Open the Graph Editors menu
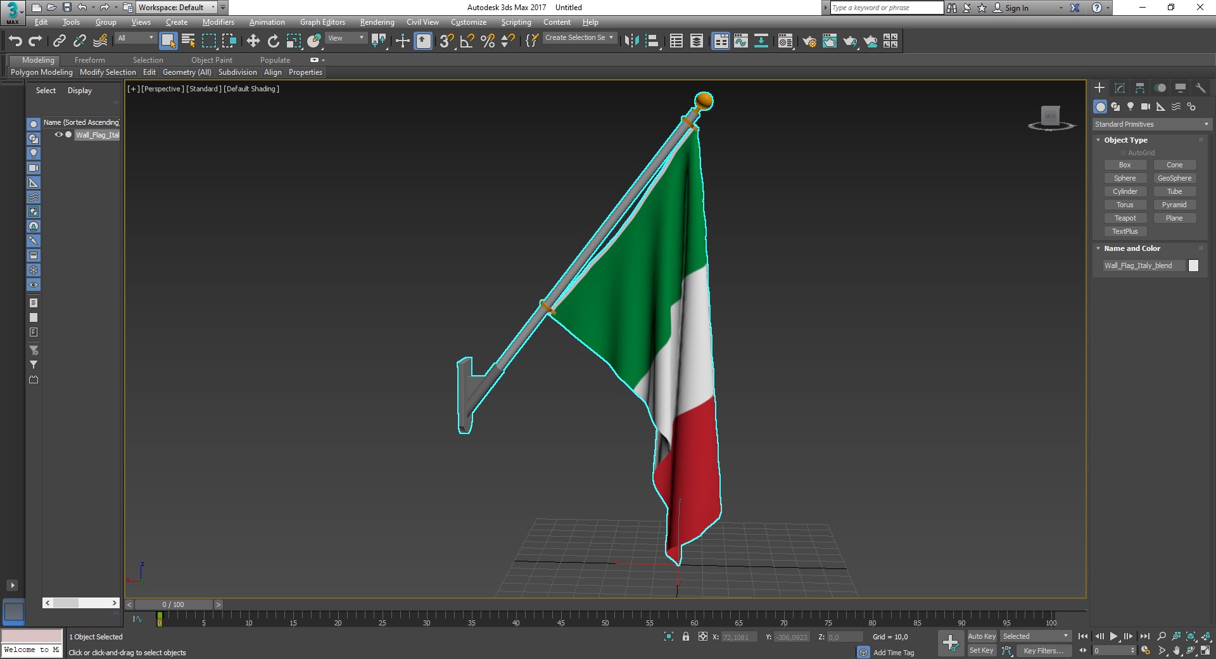 322,22
